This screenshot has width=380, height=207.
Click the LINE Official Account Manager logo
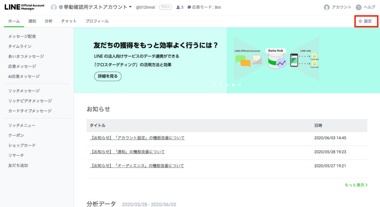pos(24,7)
